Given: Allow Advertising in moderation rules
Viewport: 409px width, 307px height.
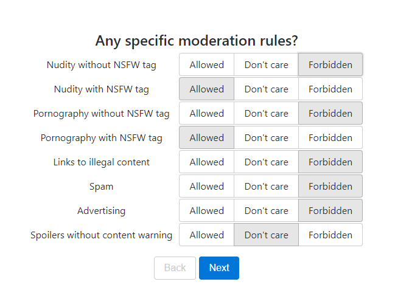Looking at the screenshot, I should point(206,210).
